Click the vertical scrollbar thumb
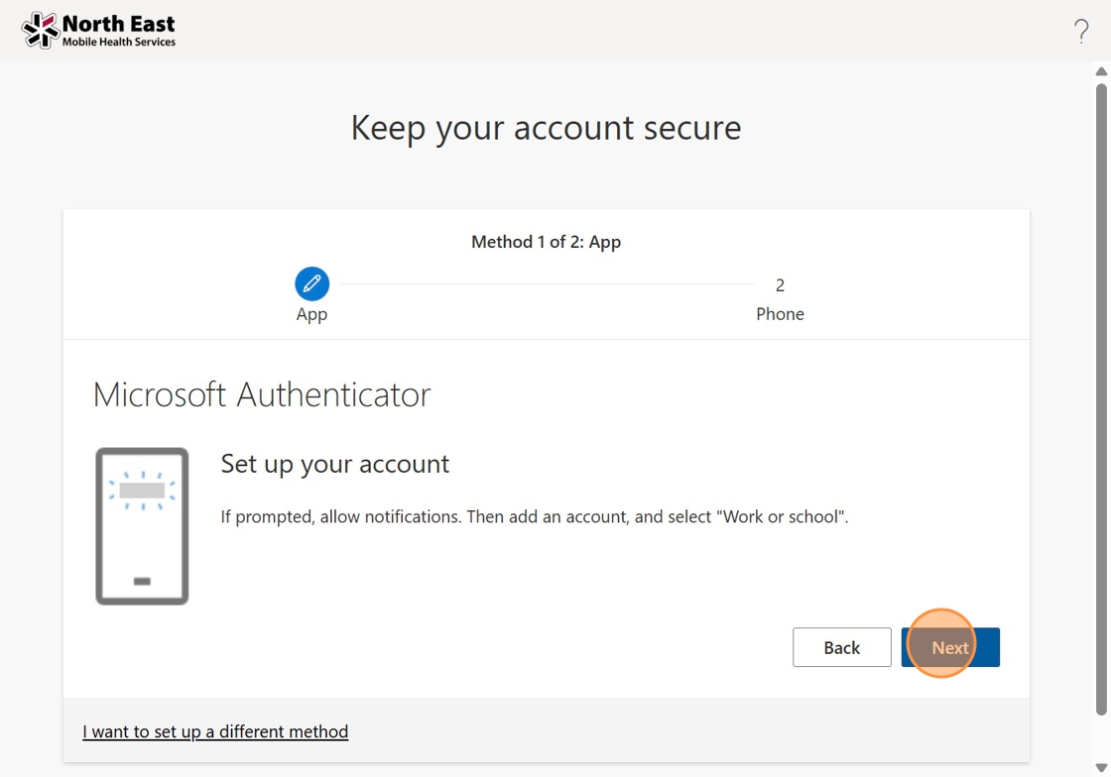 (x=1101, y=396)
